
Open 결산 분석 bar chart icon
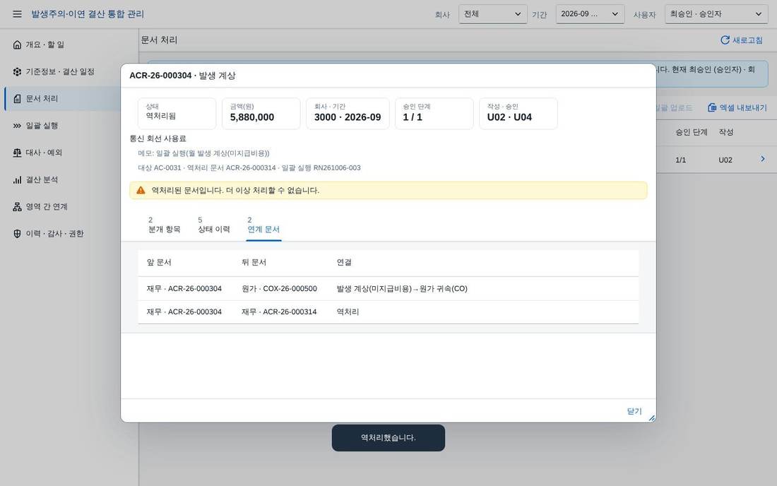(18, 180)
